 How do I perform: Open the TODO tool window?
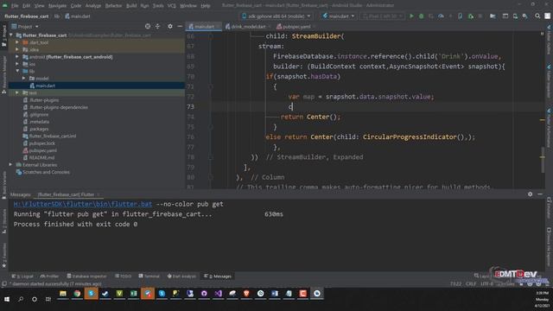(x=123, y=276)
